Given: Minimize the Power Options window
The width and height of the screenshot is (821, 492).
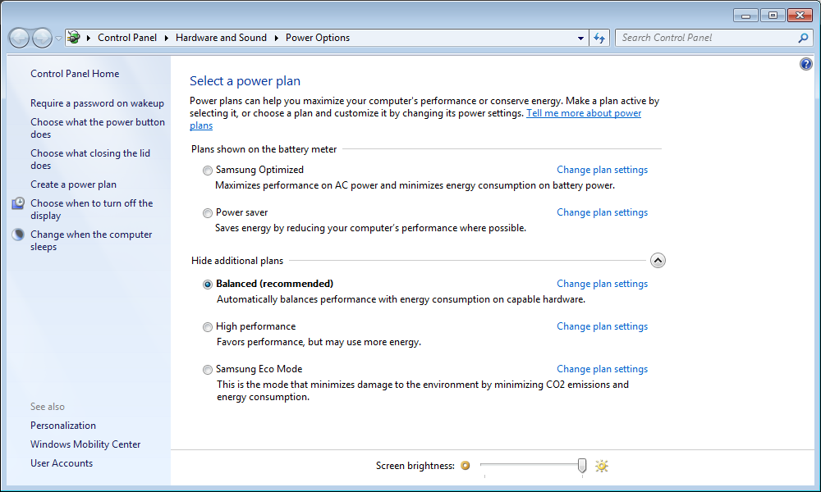Looking at the screenshot, I should coord(745,16).
